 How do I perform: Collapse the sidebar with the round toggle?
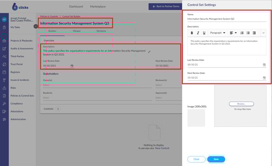(36, 26)
